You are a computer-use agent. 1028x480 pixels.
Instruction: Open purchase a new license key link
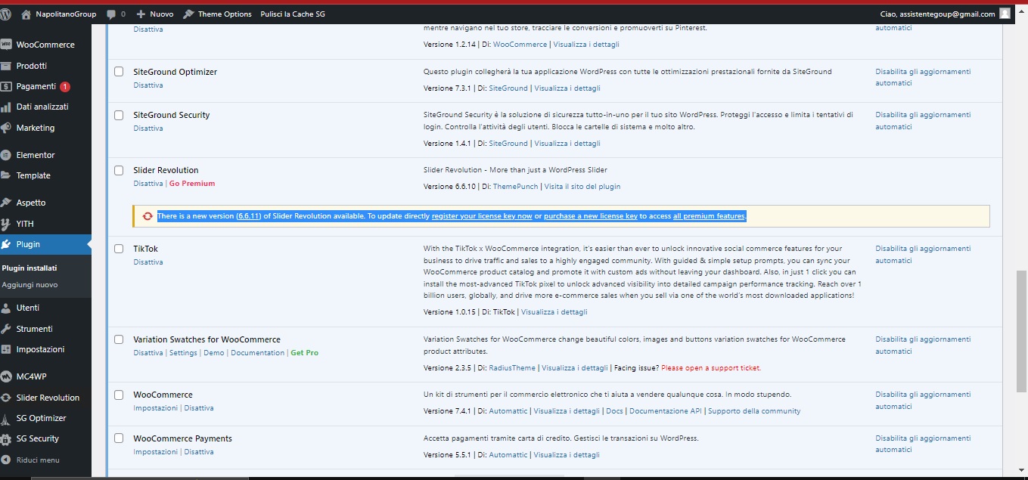pos(591,216)
